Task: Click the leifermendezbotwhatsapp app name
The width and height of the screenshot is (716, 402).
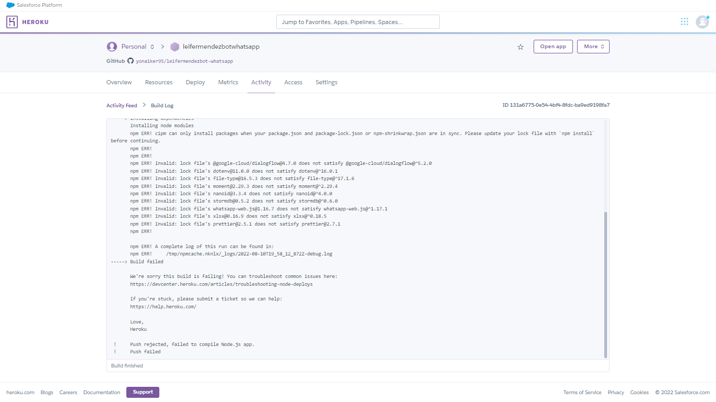Action: pos(221,47)
